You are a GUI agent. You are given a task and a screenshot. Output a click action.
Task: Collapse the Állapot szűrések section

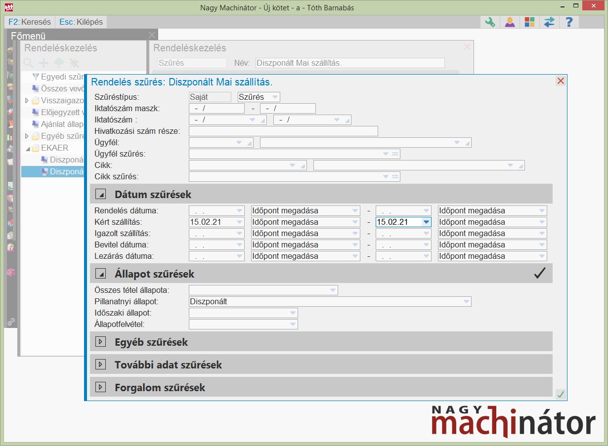[x=101, y=274]
